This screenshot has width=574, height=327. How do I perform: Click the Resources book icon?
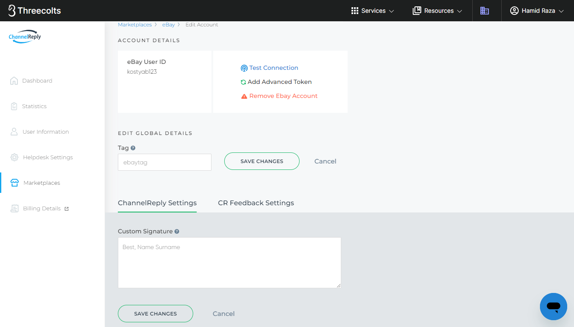coord(417,11)
